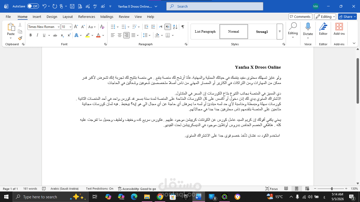Image resolution: width=360 pixels, height=202 pixels.
Task: Click the Share button
Action: (347, 17)
